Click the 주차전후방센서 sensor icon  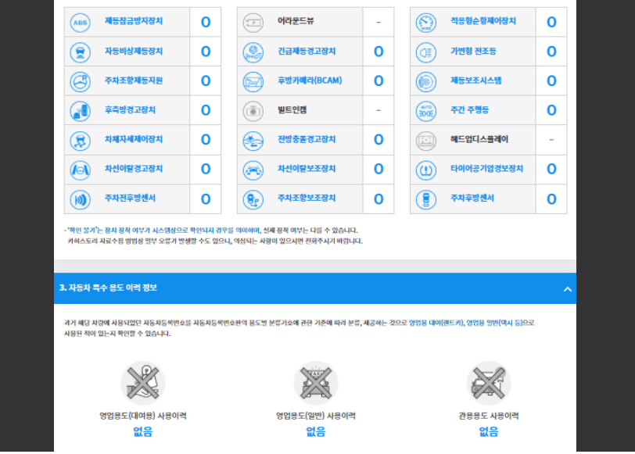(81, 200)
